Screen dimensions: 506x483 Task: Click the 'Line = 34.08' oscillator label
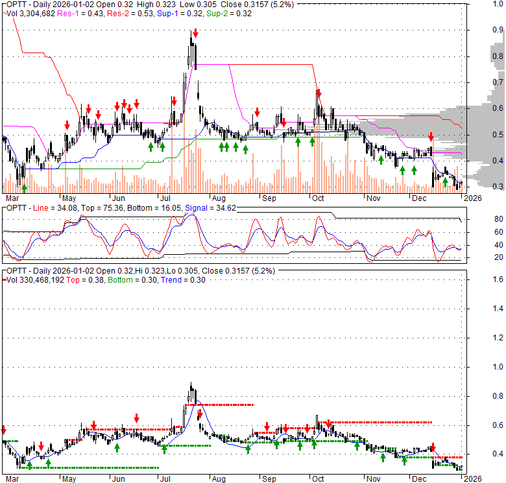[x=55, y=208]
